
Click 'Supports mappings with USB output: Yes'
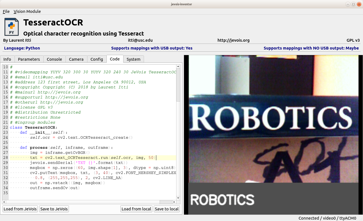[x=152, y=48]
